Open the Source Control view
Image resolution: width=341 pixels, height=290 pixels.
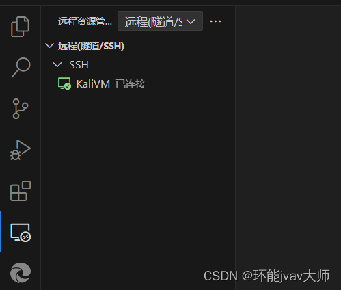21,109
